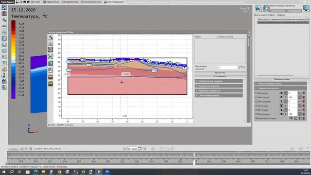Click the XY Max value field showing 104

pos(293,97)
